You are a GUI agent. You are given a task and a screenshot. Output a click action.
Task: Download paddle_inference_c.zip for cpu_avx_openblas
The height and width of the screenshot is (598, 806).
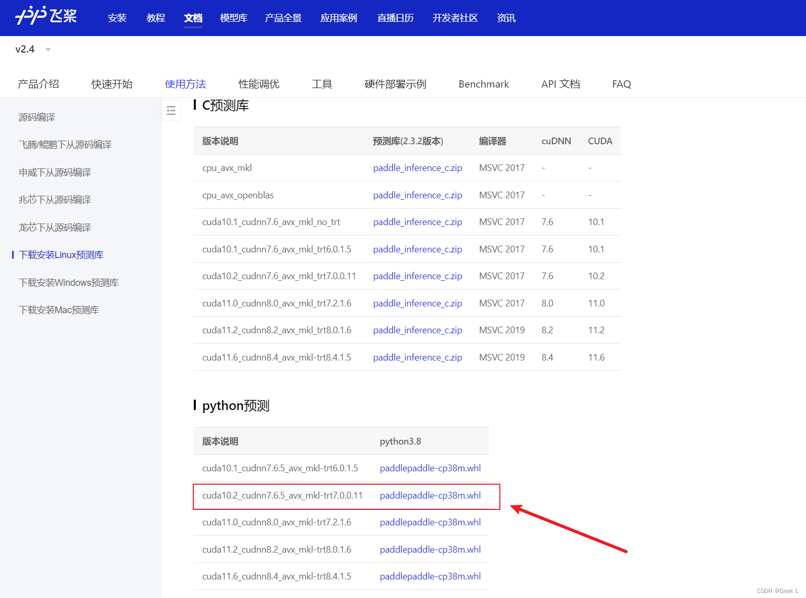[417, 195]
